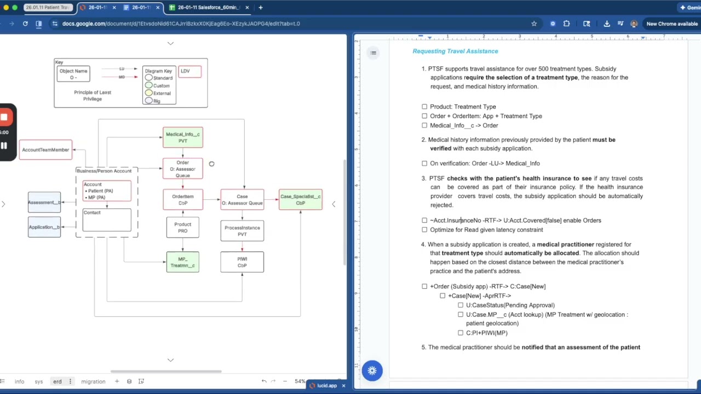Click the Lucid vertical canvas scrollbar
Screen dimensions: 701x394
coord(344,213)
